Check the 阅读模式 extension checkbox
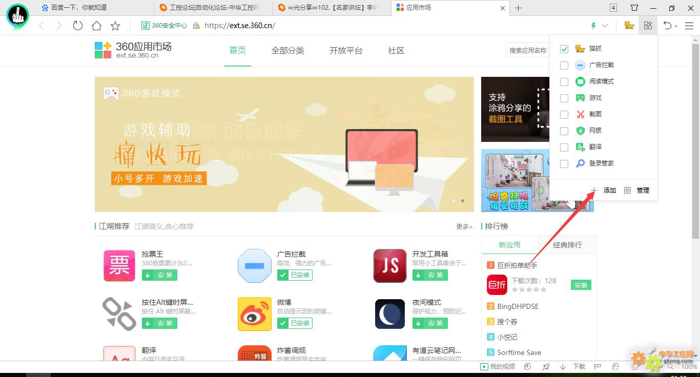This screenshot has width=700, height=377. pos(564,81)
